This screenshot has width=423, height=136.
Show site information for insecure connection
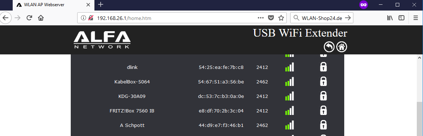pos(84,18)
